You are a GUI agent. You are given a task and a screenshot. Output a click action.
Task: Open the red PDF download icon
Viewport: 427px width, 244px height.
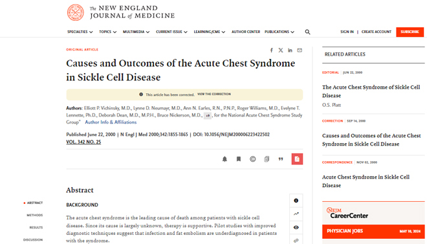[297, 159]
